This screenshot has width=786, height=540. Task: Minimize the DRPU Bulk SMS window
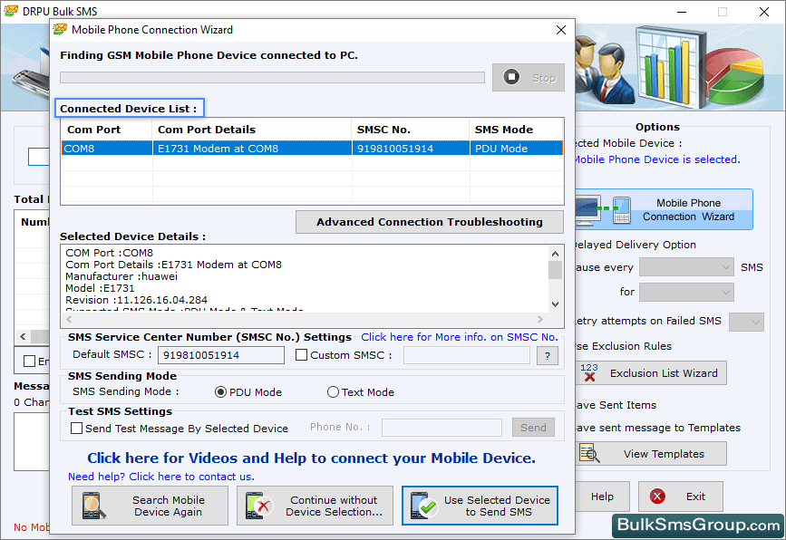[x=681, y=12]
